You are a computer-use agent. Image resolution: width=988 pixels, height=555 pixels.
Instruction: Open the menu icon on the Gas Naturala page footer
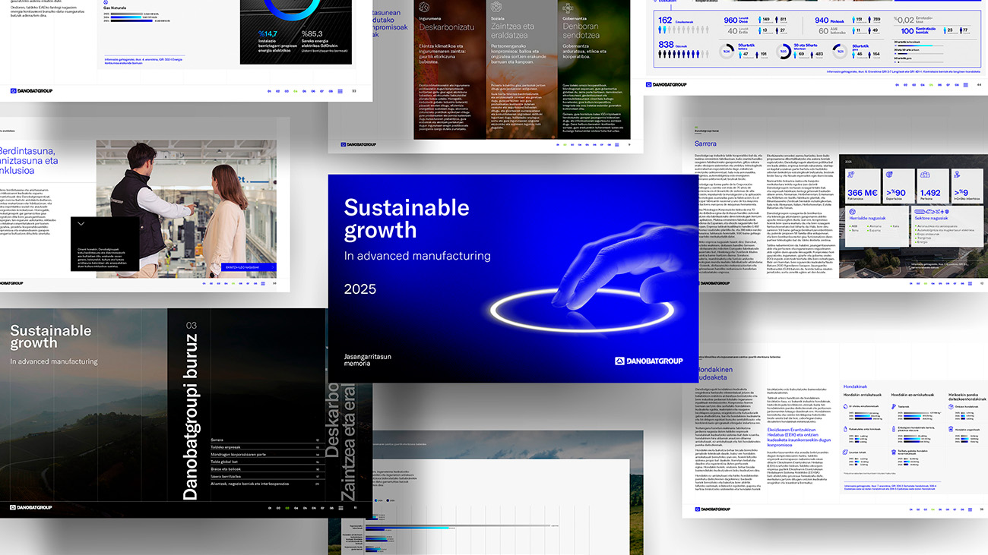(x=339, y=90)
